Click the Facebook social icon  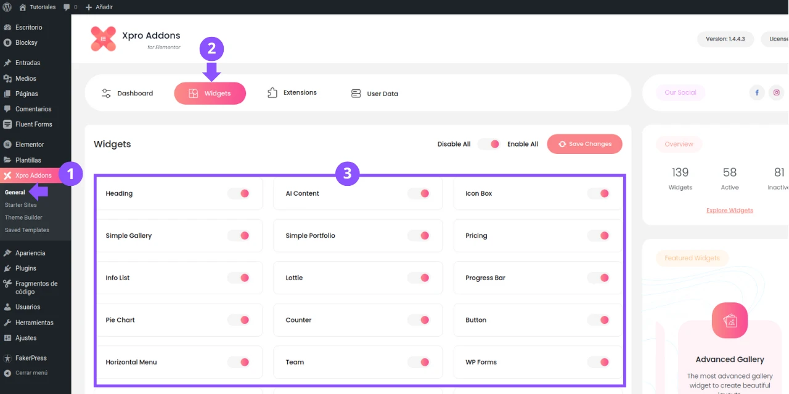tap(757, 93)
